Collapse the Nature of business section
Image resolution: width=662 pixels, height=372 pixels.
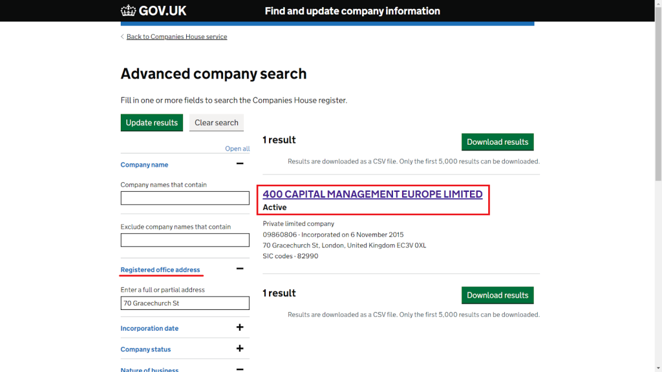149,369
